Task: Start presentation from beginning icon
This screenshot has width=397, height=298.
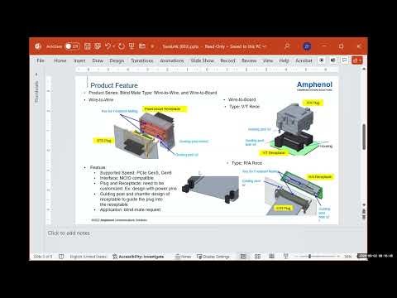Action: tap(132, 46)
